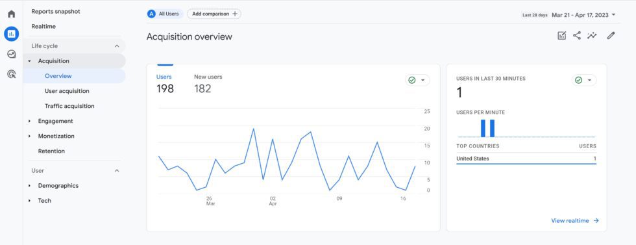Open data quality dropdown on Users card
Screen dimensions: 636x245
click(417, 81)
